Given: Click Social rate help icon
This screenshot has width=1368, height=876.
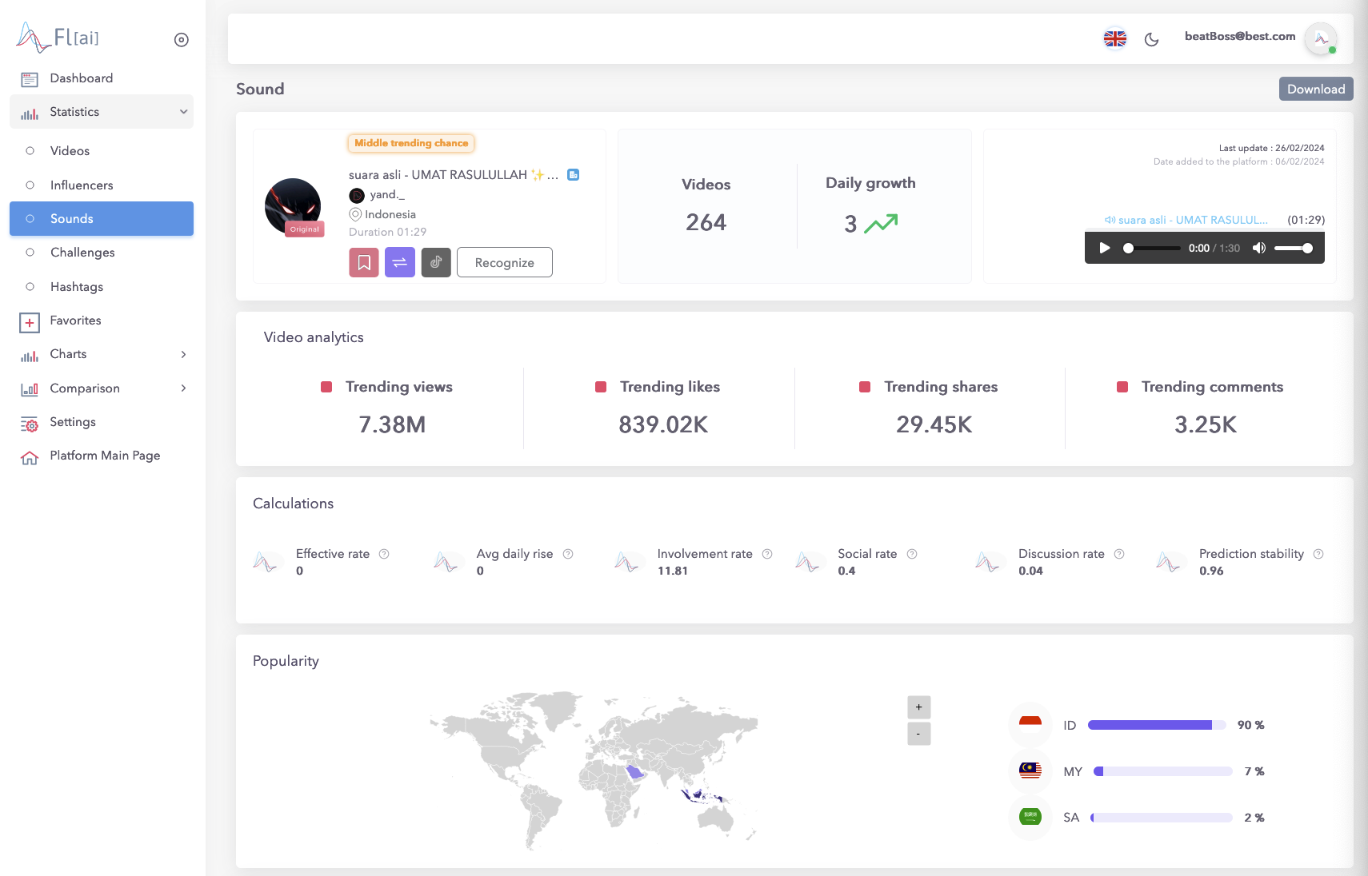Looking at the screenshot, I should point(912,554).
